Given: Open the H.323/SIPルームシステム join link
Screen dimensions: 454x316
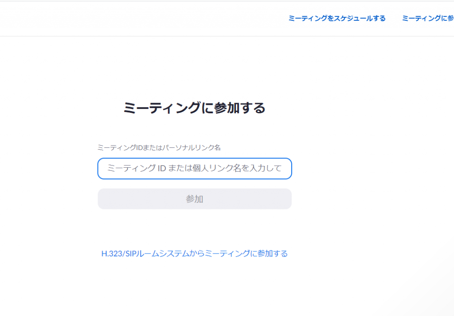Looking at the screenshot, I should pyautogui.click(x=195, y=254).
